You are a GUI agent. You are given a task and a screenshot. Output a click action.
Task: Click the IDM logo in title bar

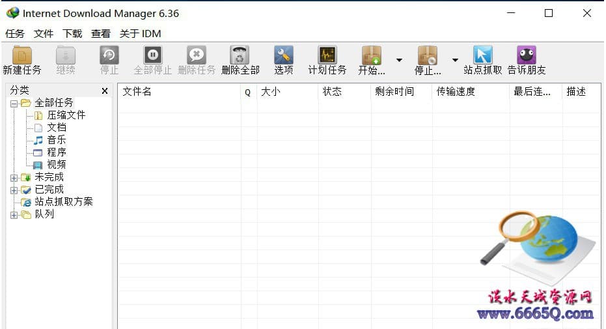click(x=13, y=13)
